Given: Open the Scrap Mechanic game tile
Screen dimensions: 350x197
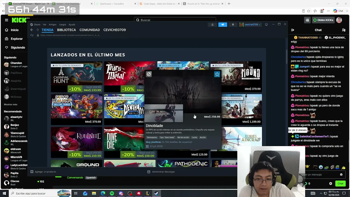Looking at the screenshot, I should (77, 110).
